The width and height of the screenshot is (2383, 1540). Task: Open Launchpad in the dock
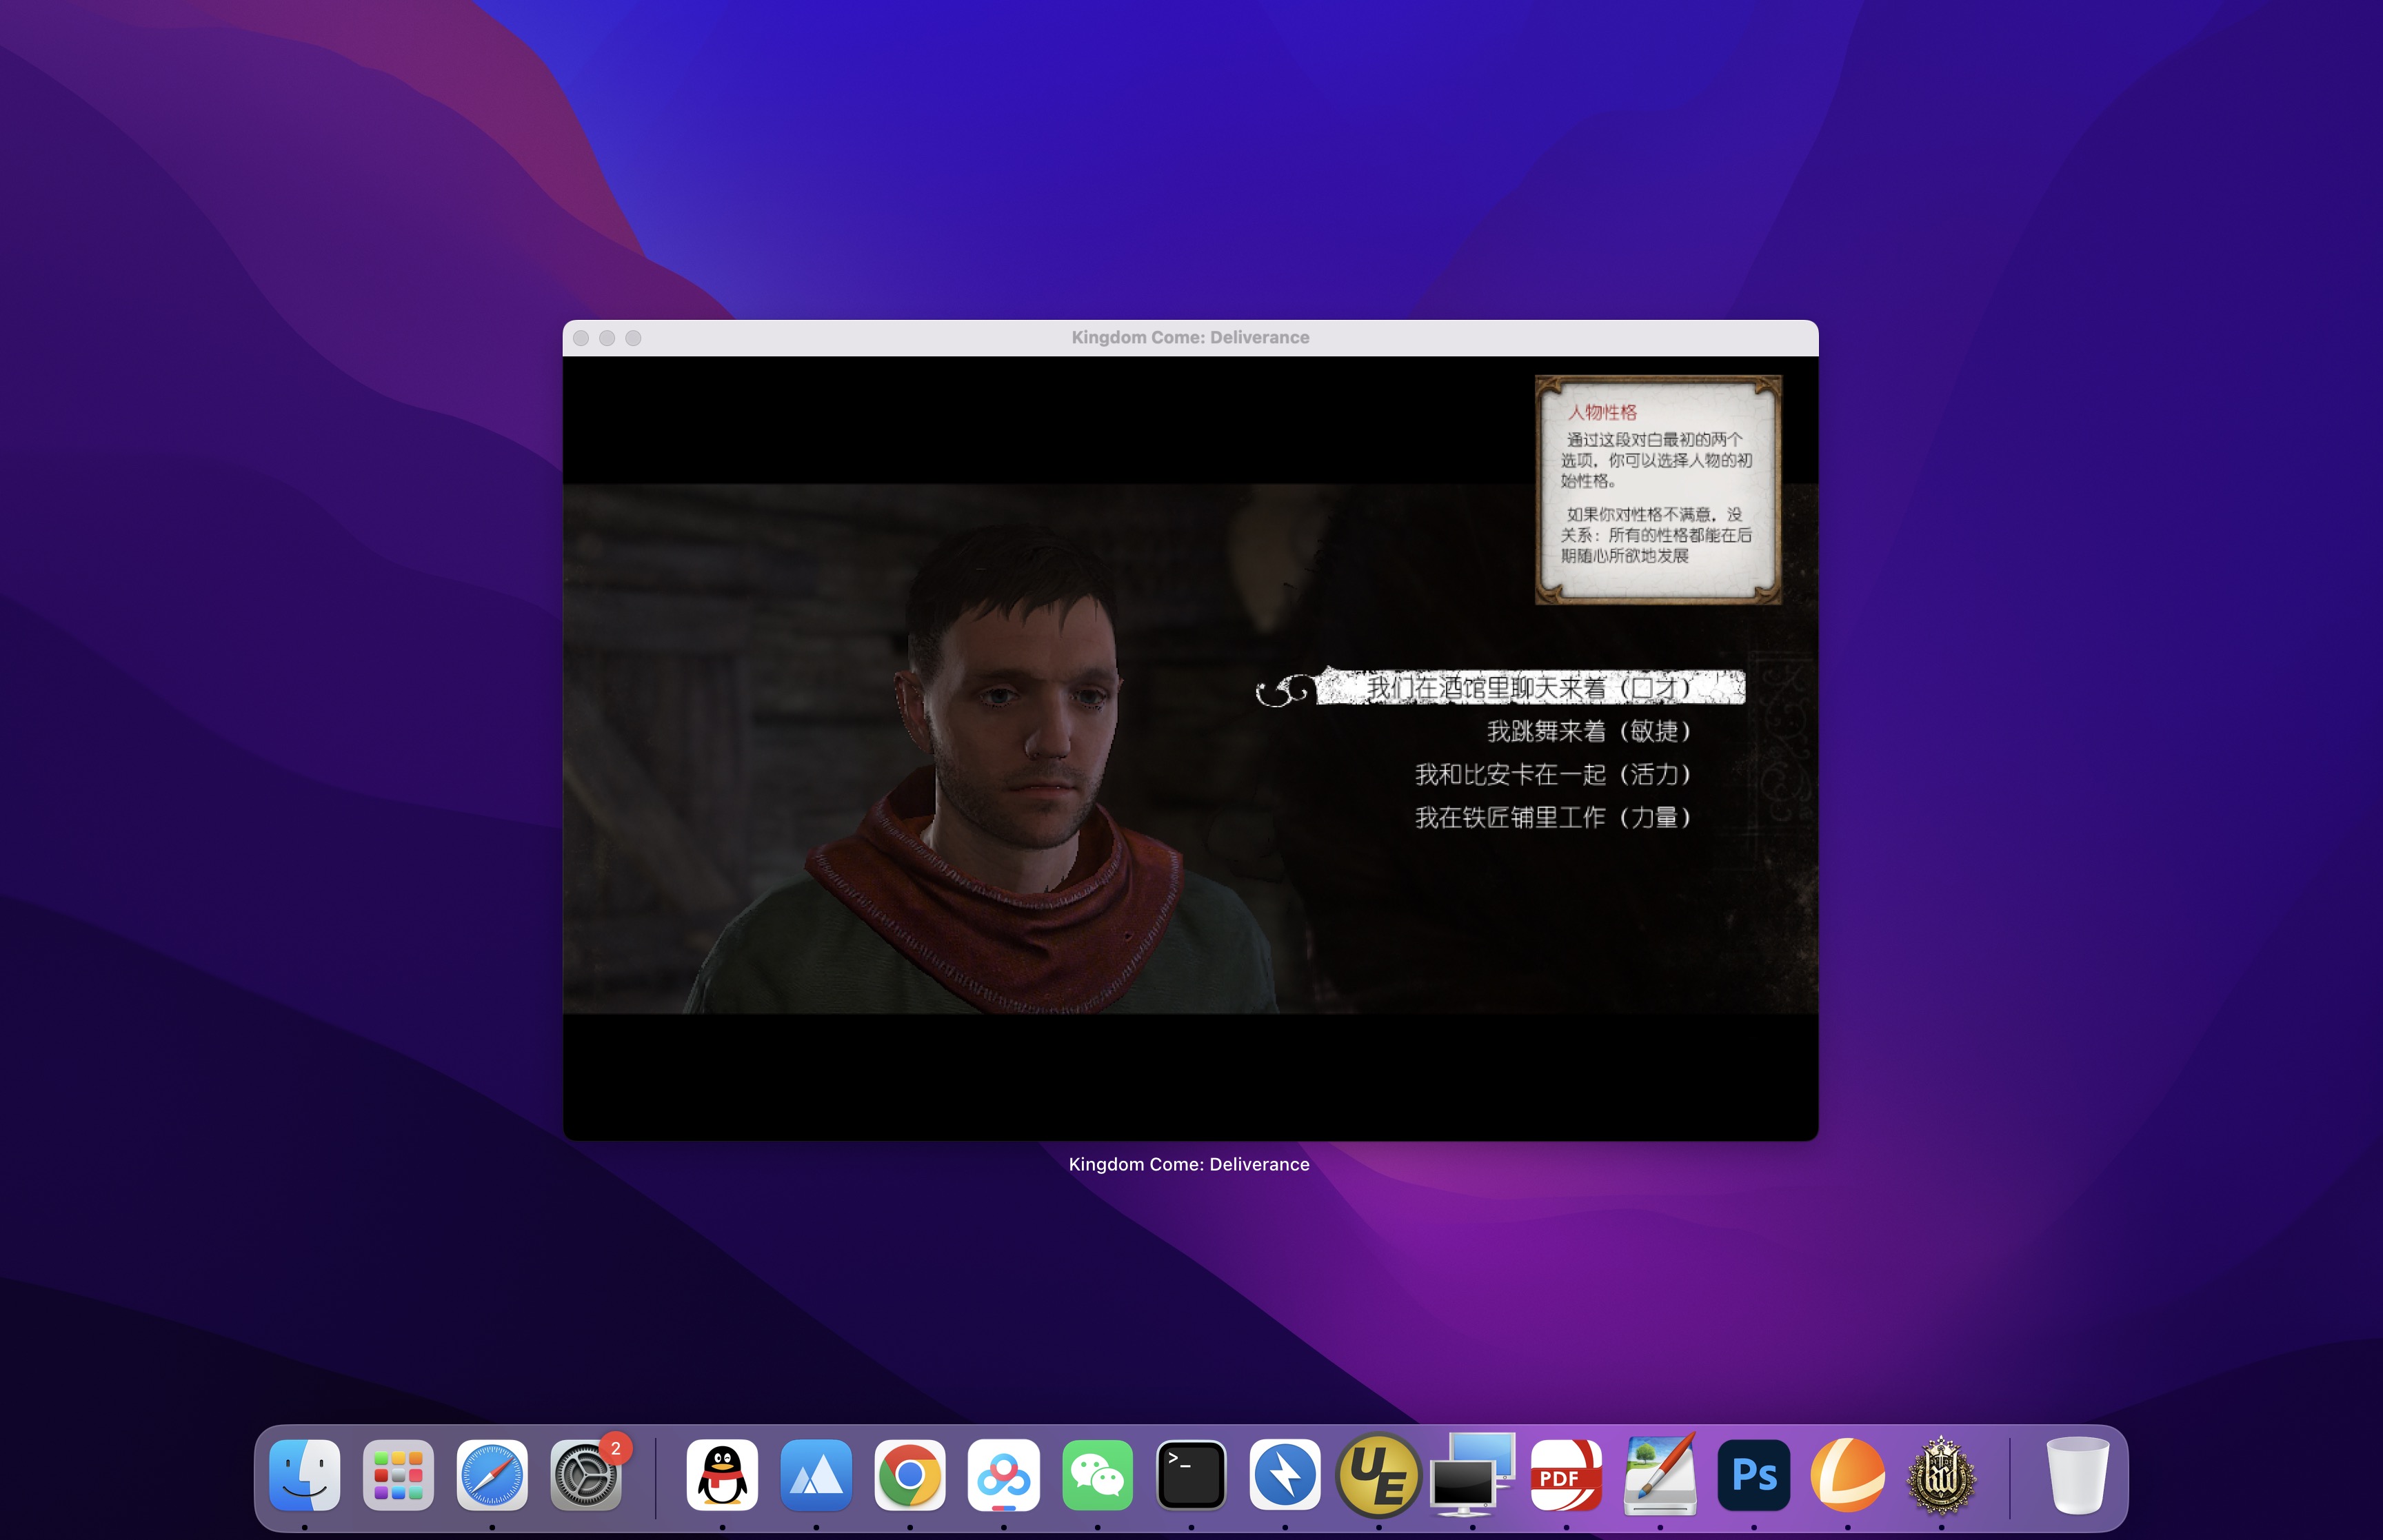pos(398,1475)
